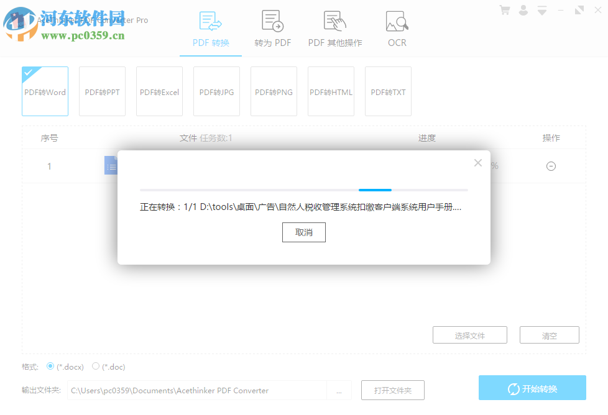Viewport: 608px width, 415px height.
Task: Click the conversion progress bar
Action: 304,189
